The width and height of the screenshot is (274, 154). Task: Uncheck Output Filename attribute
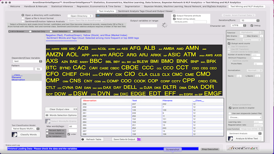(x=174, y=16)
